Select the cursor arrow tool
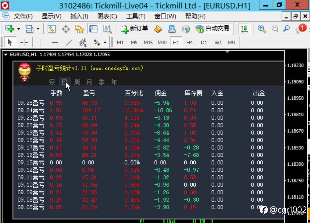Image resolution: width=310 pixels, height=223 pixels. [x=10, y=42]
